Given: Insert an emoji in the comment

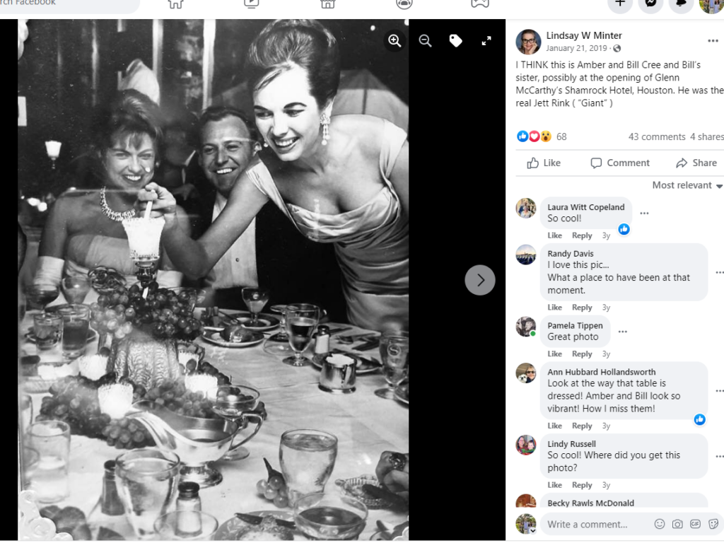Looking at the screenshot, I should pos(659,524).
